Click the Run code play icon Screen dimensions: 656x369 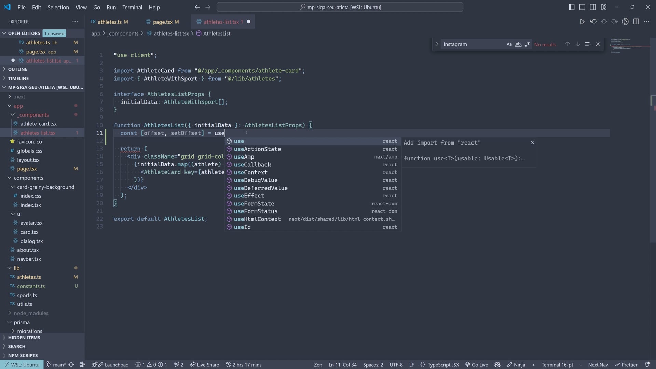click(582, 22)
